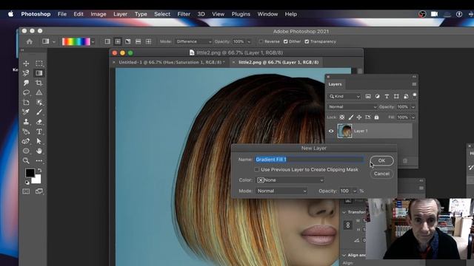Select the Crop tool

click(39, 83)
